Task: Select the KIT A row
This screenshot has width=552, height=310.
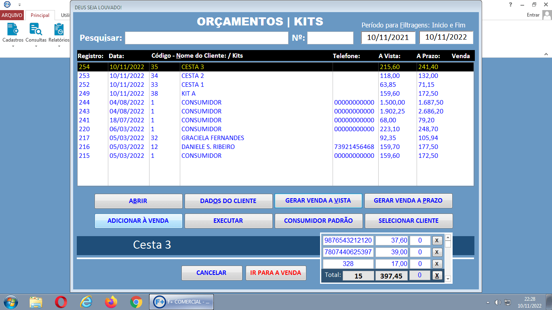Action: [275, 94]
